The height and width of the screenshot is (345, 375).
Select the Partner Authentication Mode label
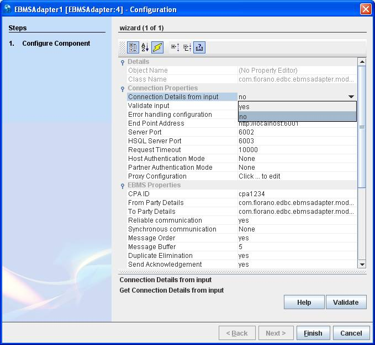170,168
